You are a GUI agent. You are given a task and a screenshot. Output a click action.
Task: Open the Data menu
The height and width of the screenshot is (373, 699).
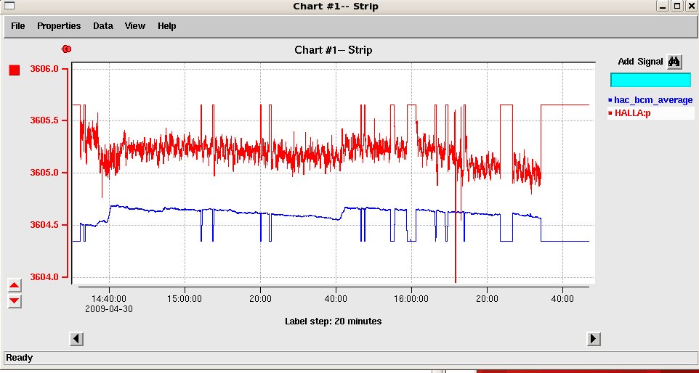[103, 26]
